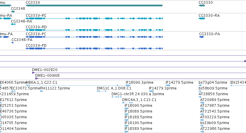Click the AT31543.5prime EST label
The height and width of the screenshot is (133, 246).
tap(214, 111)
